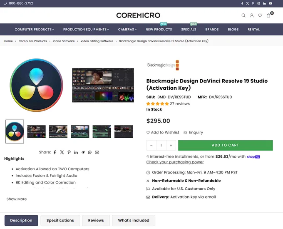
Task: Add product to Wishlist
Action: (163, 133)
